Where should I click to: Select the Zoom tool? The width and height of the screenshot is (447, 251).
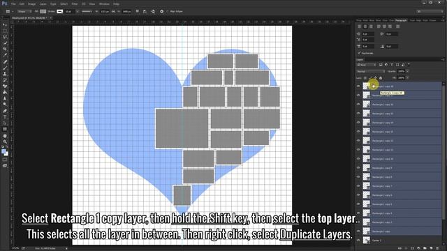[5, 142]
